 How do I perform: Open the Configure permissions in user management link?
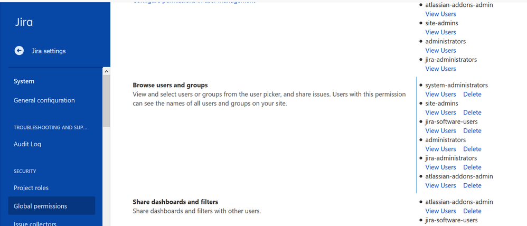pyautogui.click(x=194, y=2)
